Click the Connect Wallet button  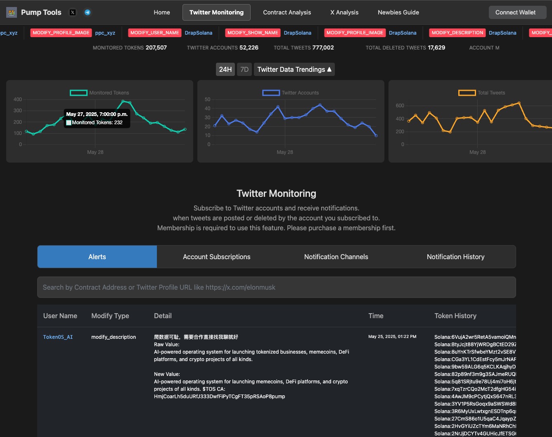515,12
